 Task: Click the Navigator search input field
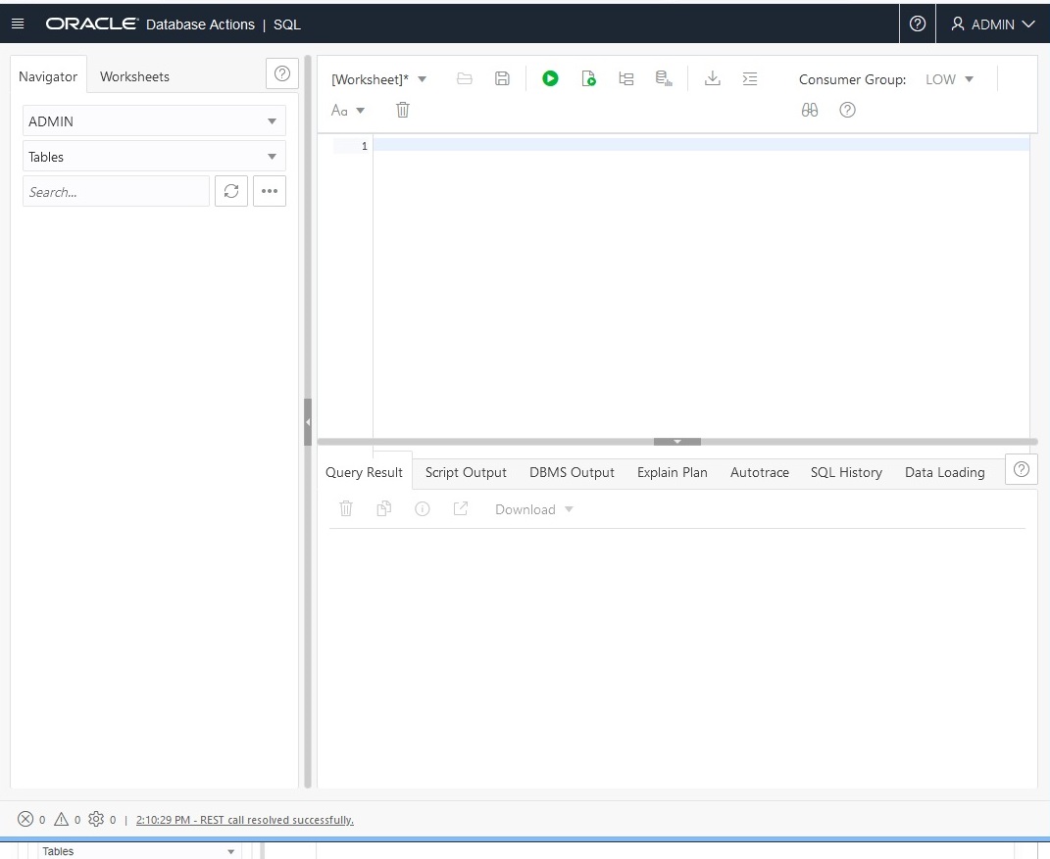coord(116,192)
